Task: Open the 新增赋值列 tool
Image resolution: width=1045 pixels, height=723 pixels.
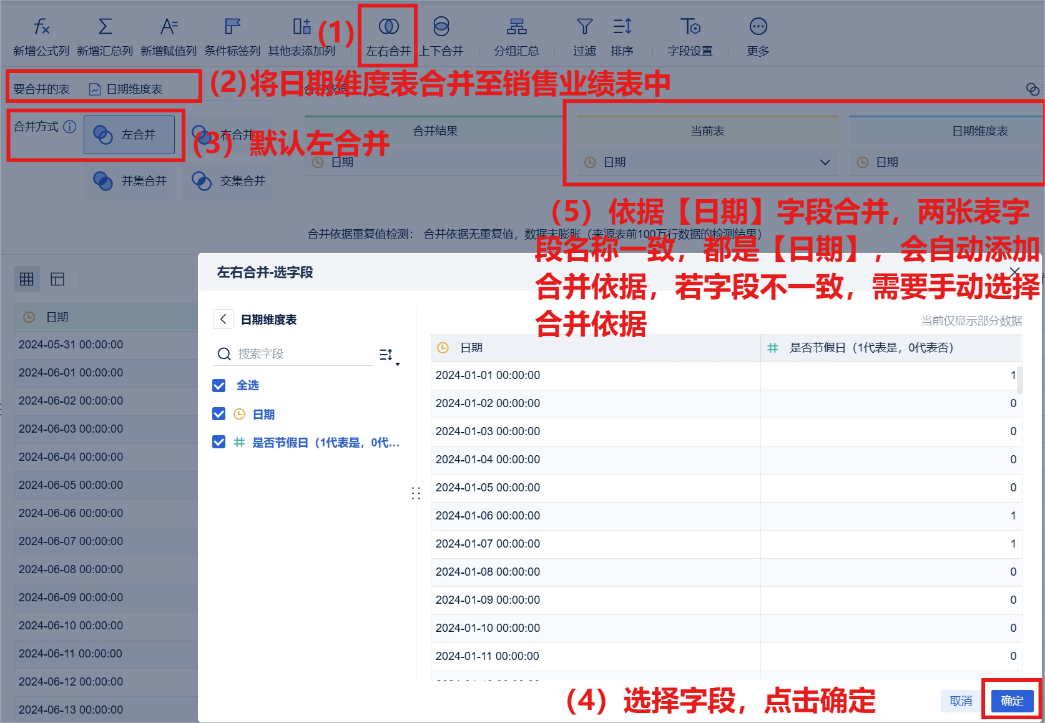Action: click(169, 37)
